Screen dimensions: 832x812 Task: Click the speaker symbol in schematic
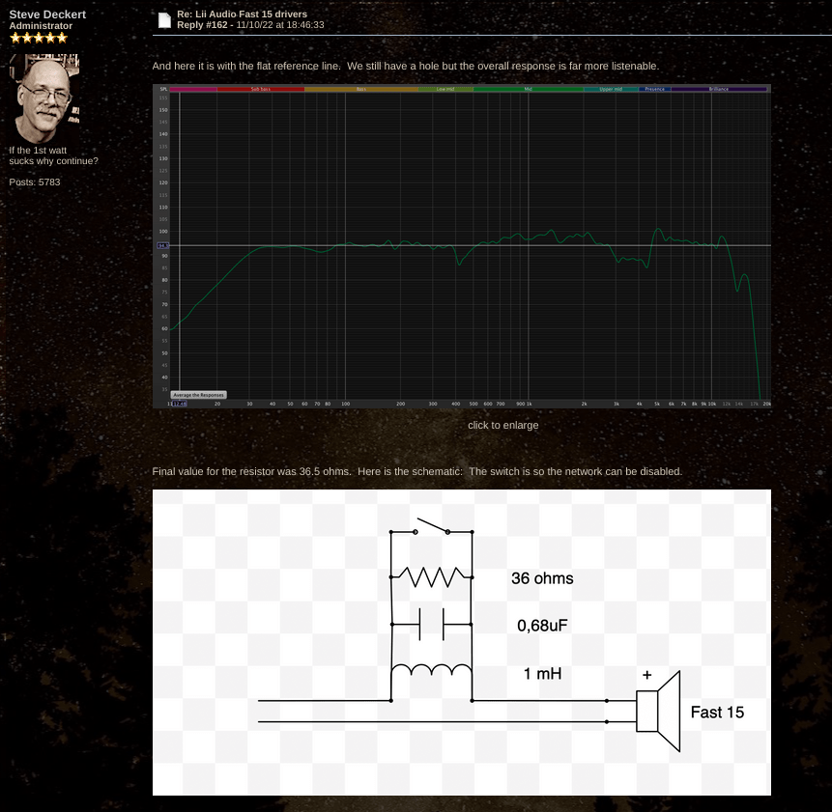point(658,712)
